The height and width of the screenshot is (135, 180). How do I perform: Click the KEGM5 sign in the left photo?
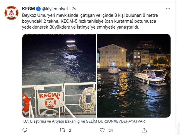(50, 101)
